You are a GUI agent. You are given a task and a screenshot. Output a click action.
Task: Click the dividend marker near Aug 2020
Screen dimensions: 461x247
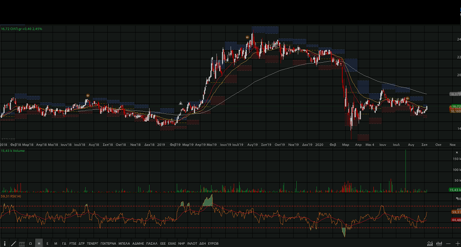[x=407, y=98]
